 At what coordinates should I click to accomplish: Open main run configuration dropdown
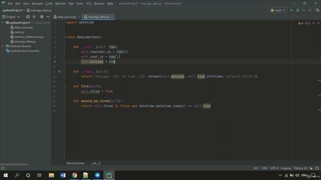277,10
